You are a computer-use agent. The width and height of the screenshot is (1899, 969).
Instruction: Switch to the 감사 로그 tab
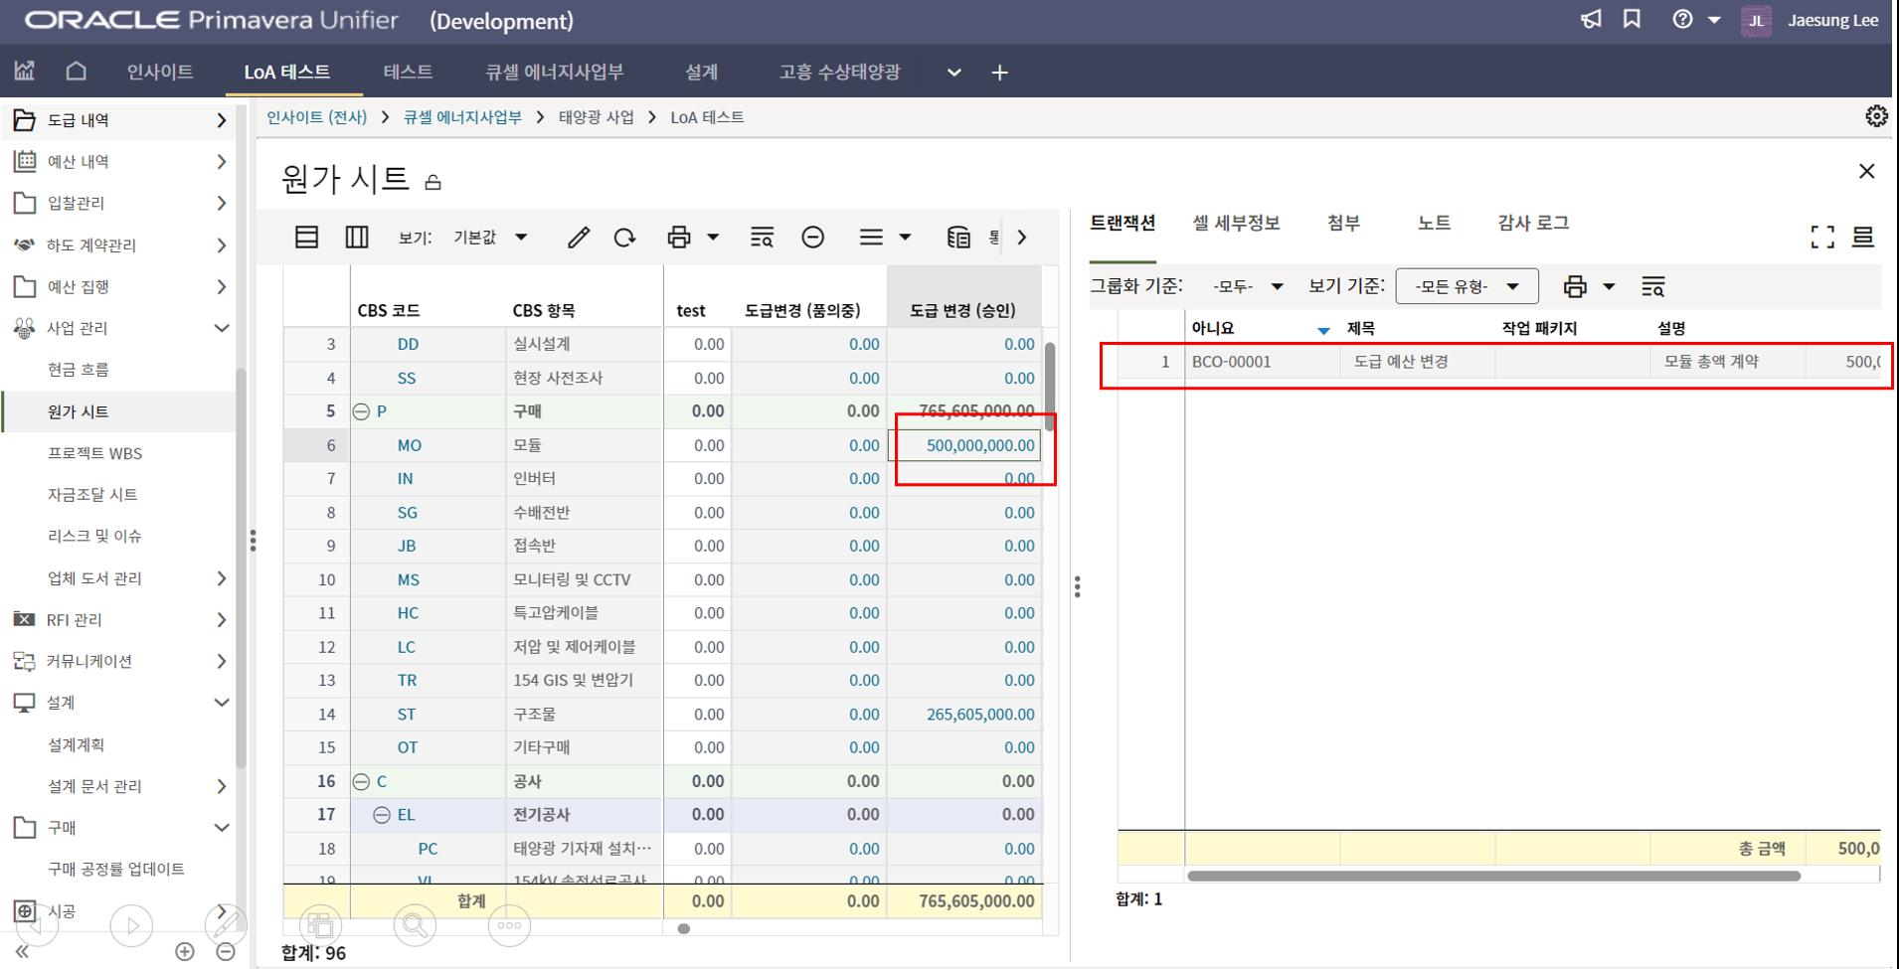tap(1532, 224)
